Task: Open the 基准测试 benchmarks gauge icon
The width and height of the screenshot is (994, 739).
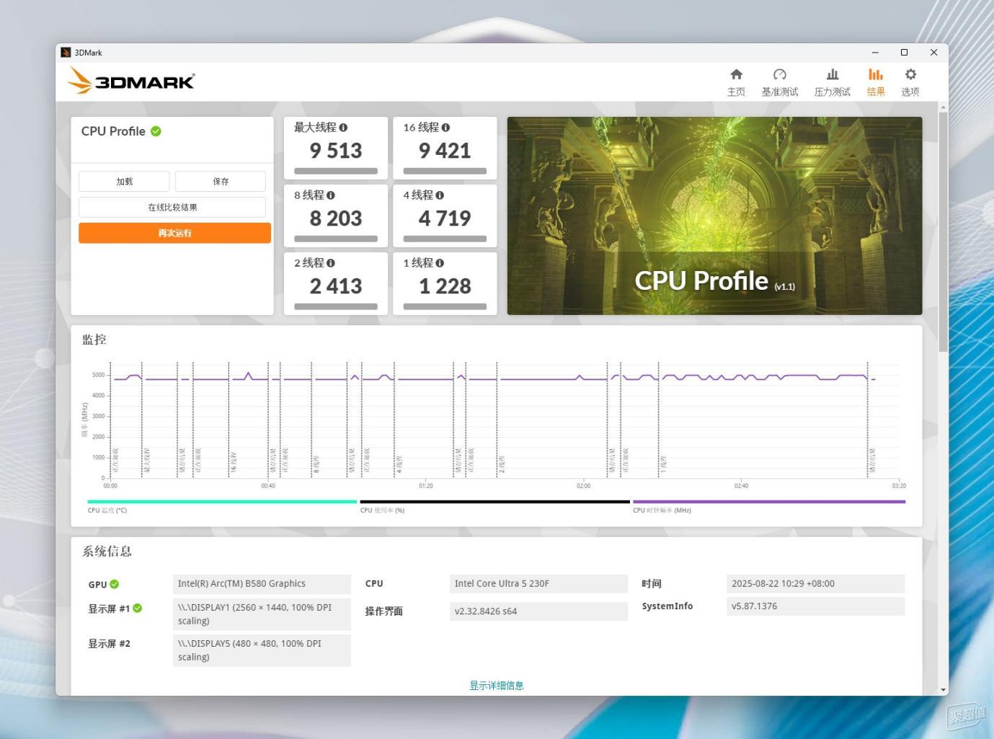Action: pos(780,74)
